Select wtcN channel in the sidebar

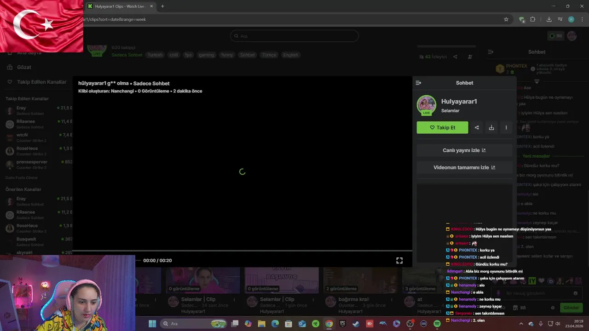pyautogui.click(x=39, y=137)
